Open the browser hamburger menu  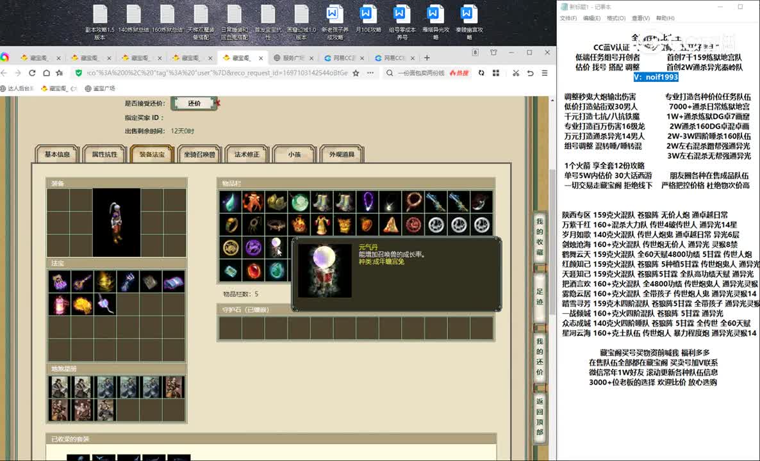point(545,72)
